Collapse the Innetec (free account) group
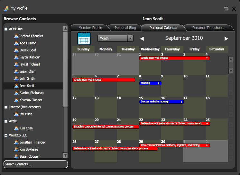Viewport: 240px width, 175px height. pos(6,107)
